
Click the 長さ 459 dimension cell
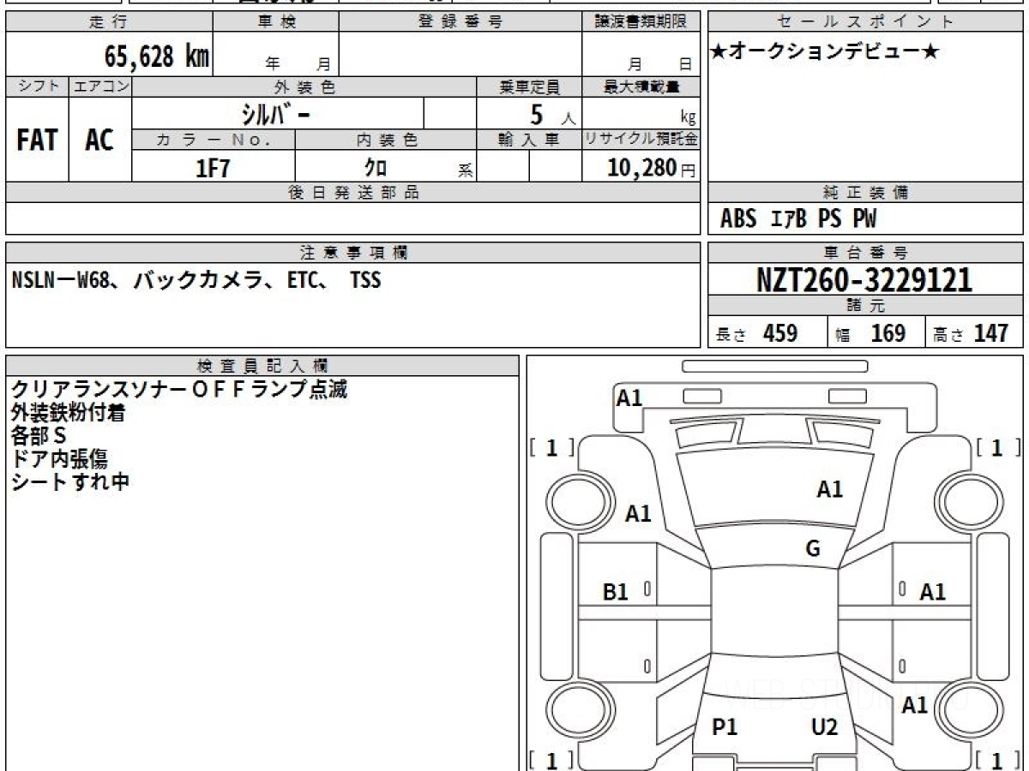(x=767, y=332)
